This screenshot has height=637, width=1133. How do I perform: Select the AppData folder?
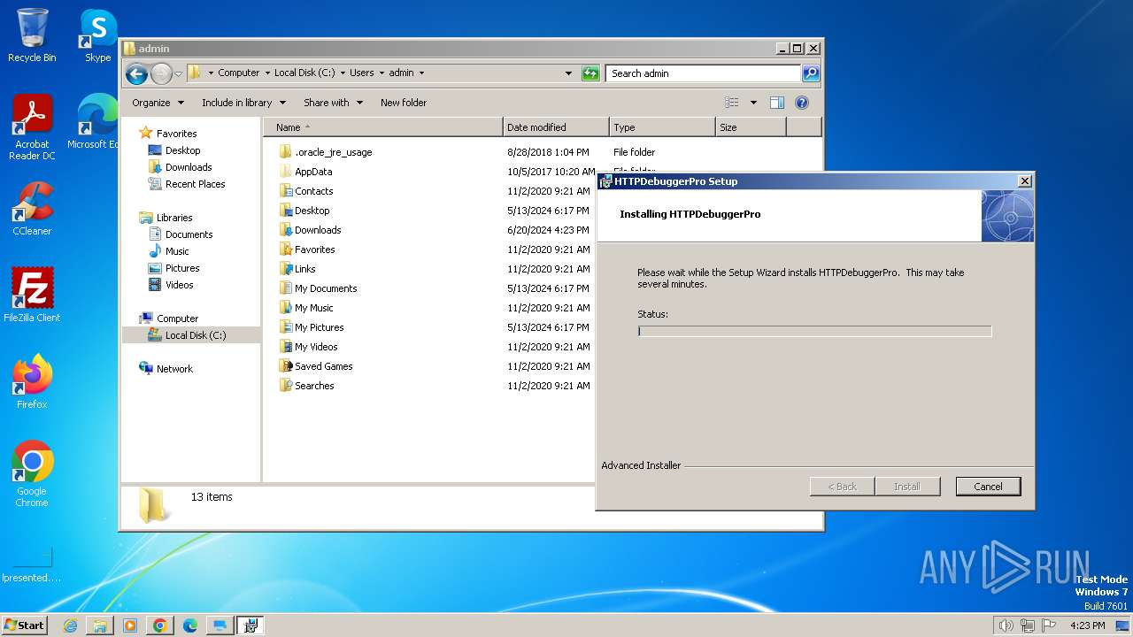pyautogui.click(x=313, y=172)
